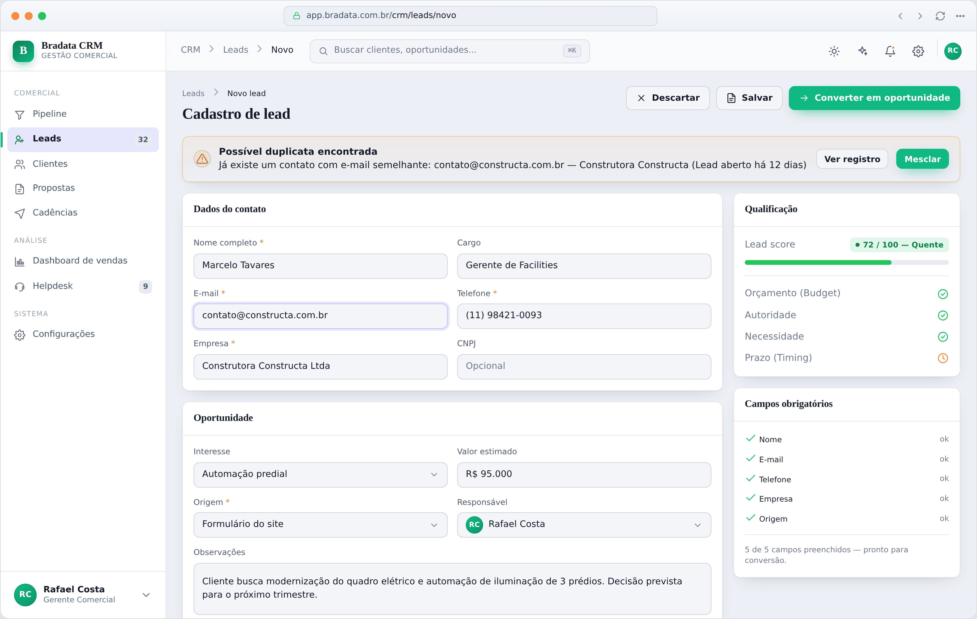
Task: Open the AI sparkle assistant icon
Action: click(862, 51)
